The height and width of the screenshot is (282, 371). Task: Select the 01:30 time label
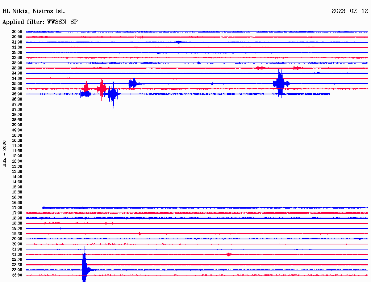(17, 47)
